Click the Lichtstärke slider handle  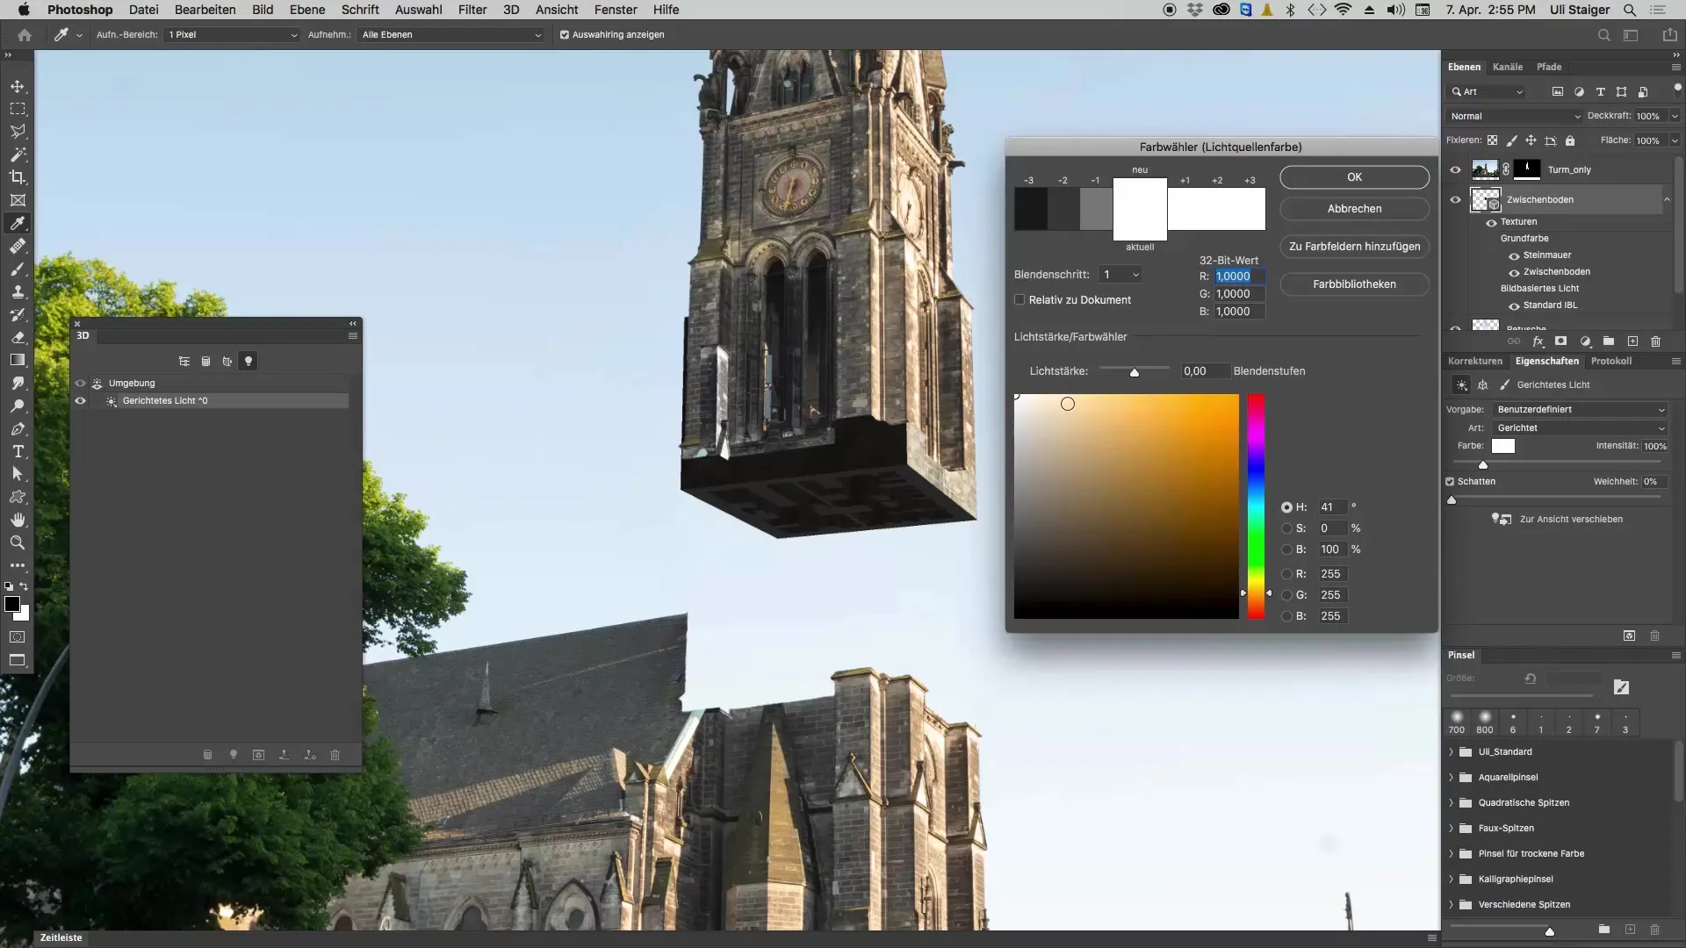pyautogui.click(x=1135, y=373)
